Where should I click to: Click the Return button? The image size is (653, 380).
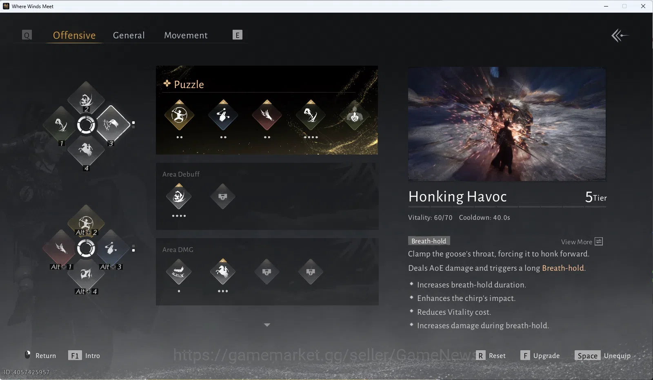click(x=41, y=355)
